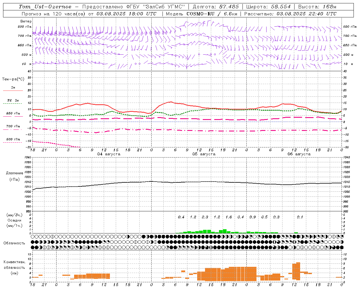Click the 'Предоставлено ФГБУ ЗапСиб УГМС' text
Viewport: 358px width, 287px height.
click(x=134, y=7)
